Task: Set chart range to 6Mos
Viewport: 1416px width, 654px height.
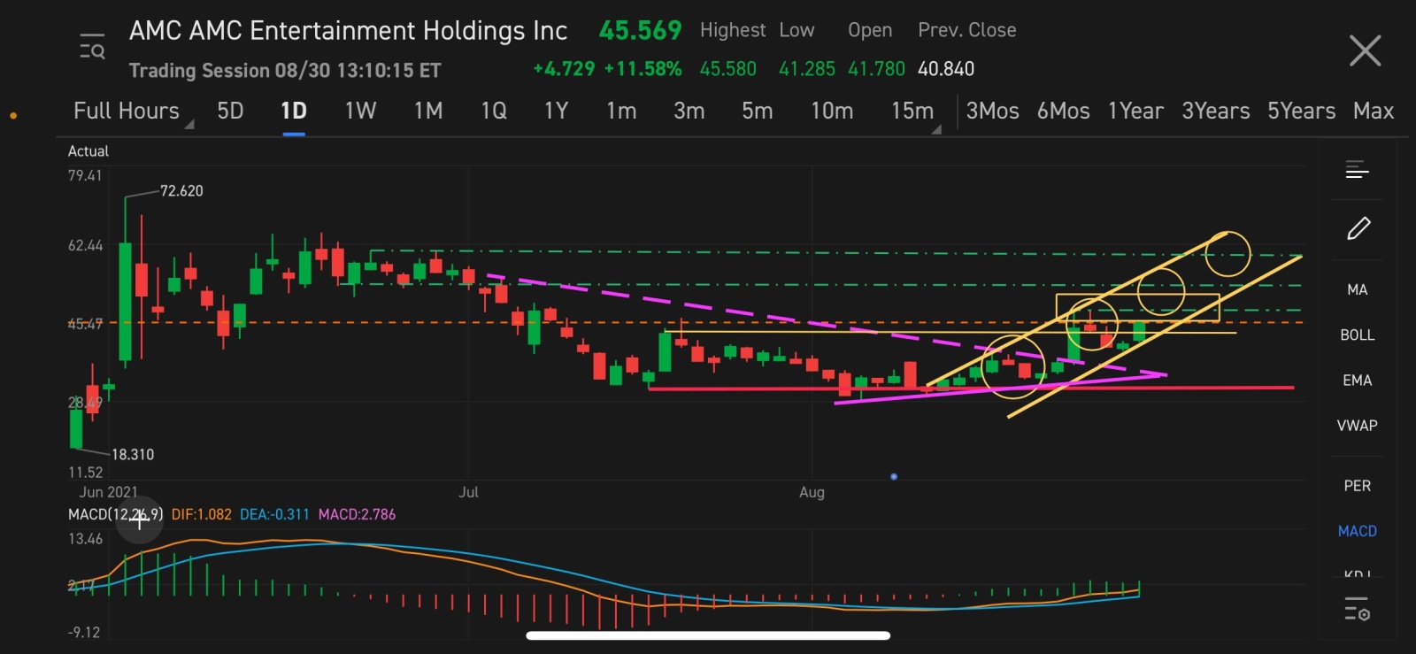Action: [x=1064, y=112]
